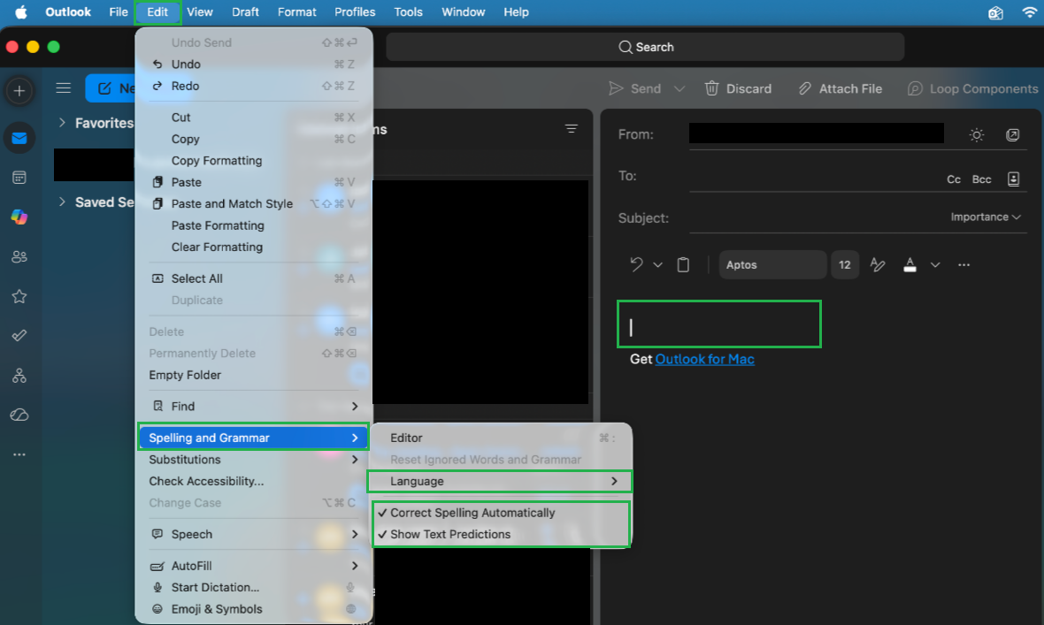Open the AutoFill submenu
The width and height of the screenshot is (1044, 625).
[x=254, y=566]
